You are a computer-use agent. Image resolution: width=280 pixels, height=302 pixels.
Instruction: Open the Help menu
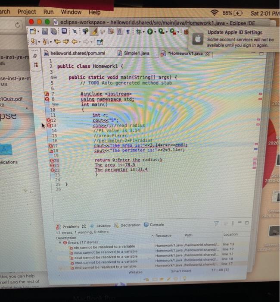94,13
